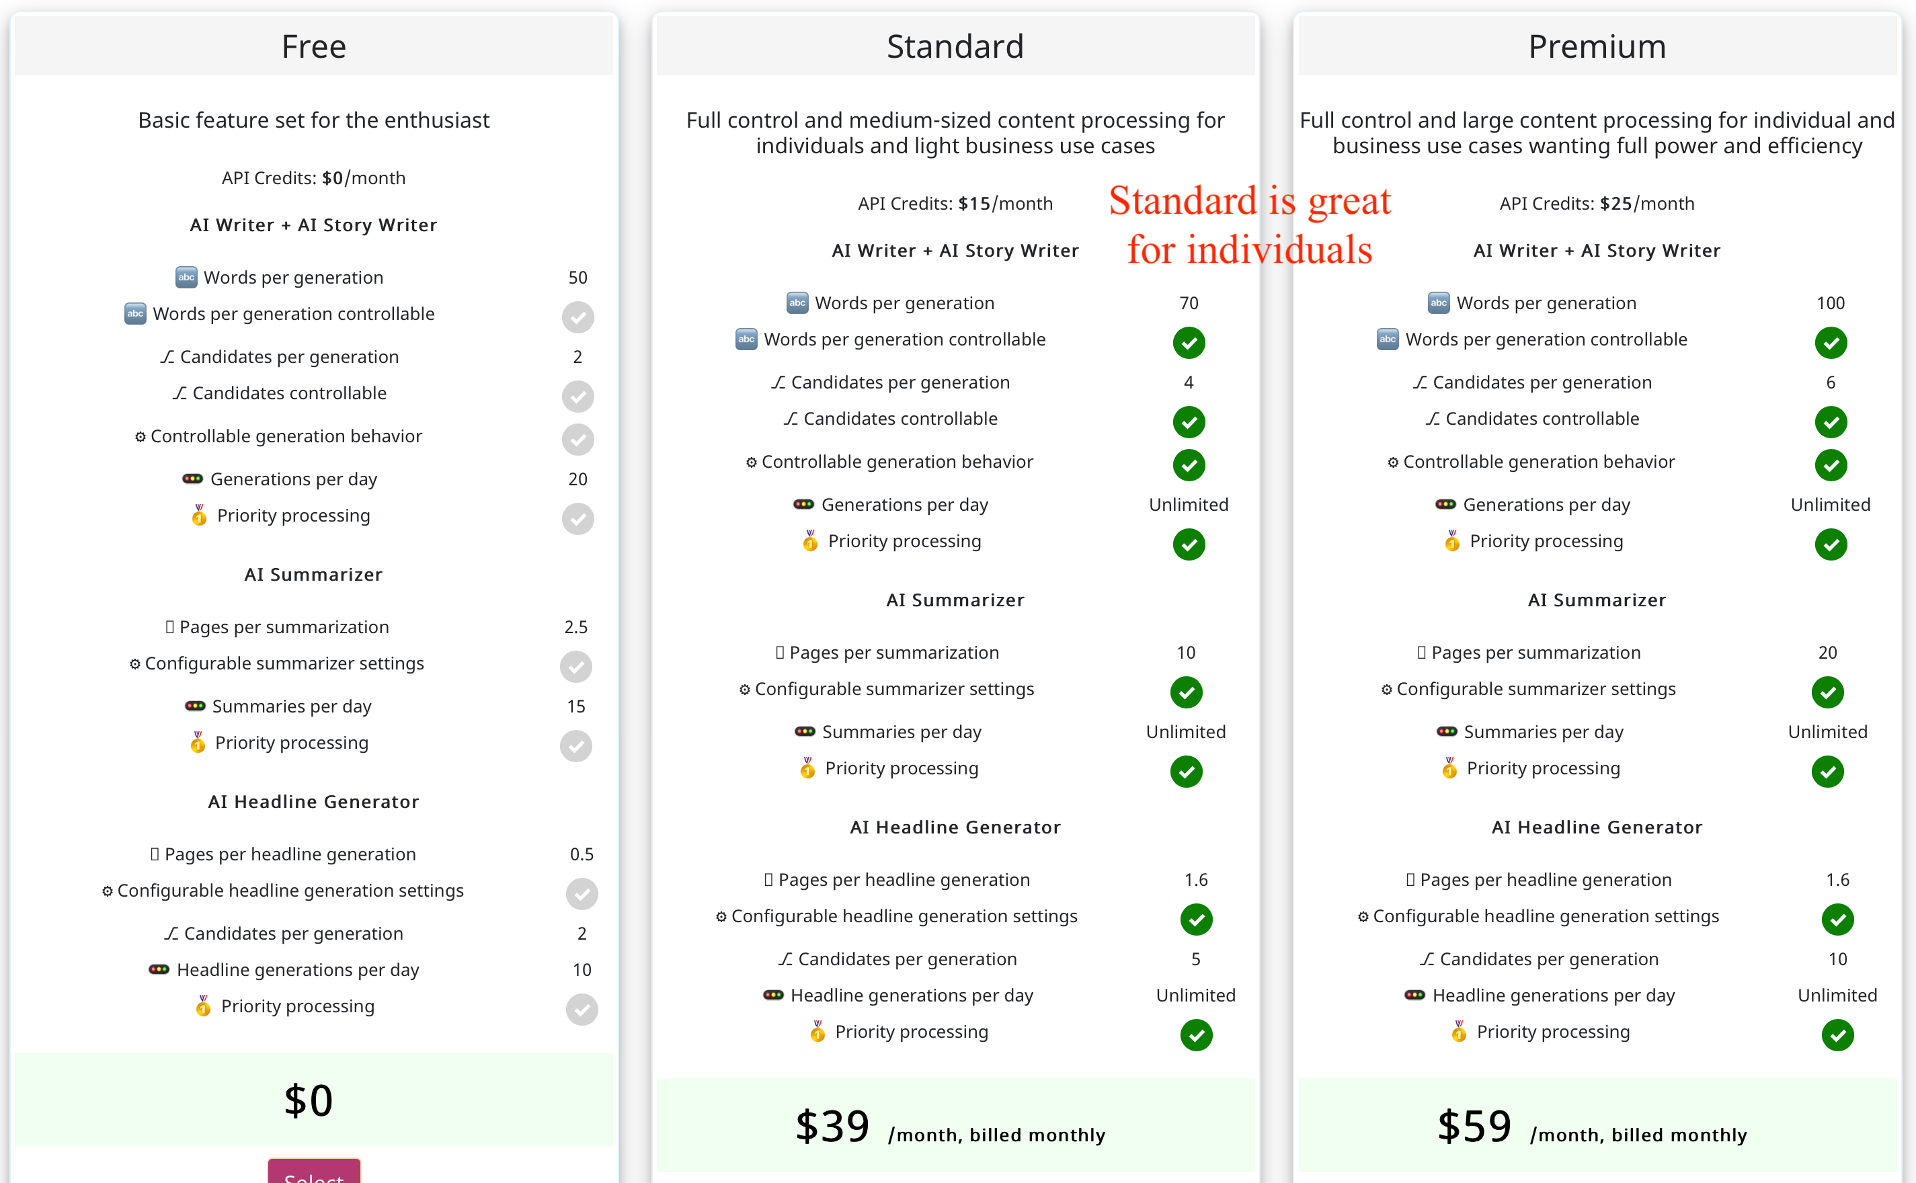The image size is (1916, 1183).
Task: Click gray check for Free Words per generation controllable
Action: tap(577, 317)
